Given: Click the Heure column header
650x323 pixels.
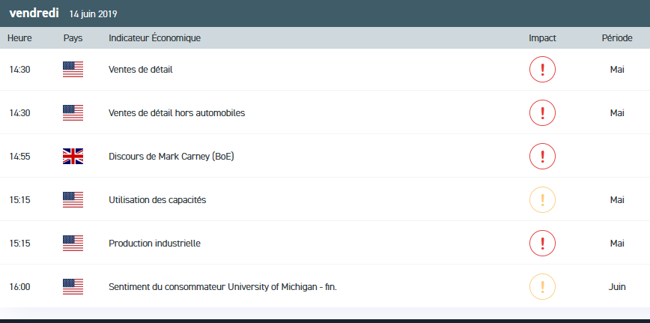Looking at the screenshot, I should pyautogui.click(x=19, y=38).
